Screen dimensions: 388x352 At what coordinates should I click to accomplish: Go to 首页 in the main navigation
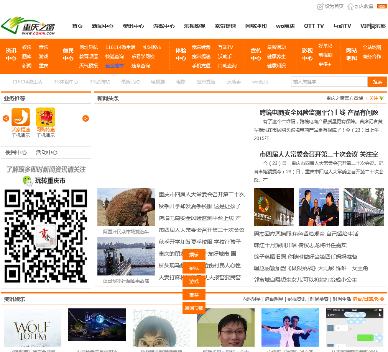click(x=77, y=26)
